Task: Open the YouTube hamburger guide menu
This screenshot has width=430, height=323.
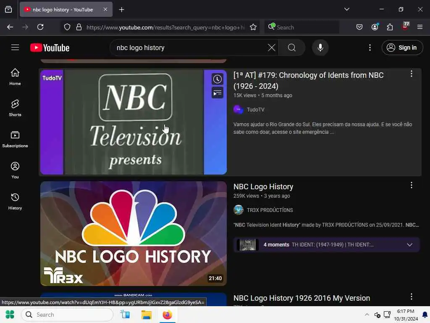Action: pos(15,48)
